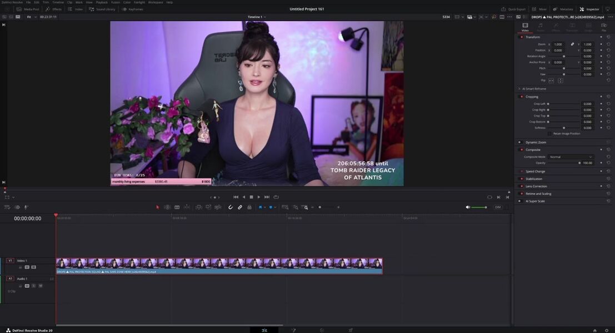Screen dimensions: 615x333
Task: Toggle the Zoom link chain icon
Action: 572,44
